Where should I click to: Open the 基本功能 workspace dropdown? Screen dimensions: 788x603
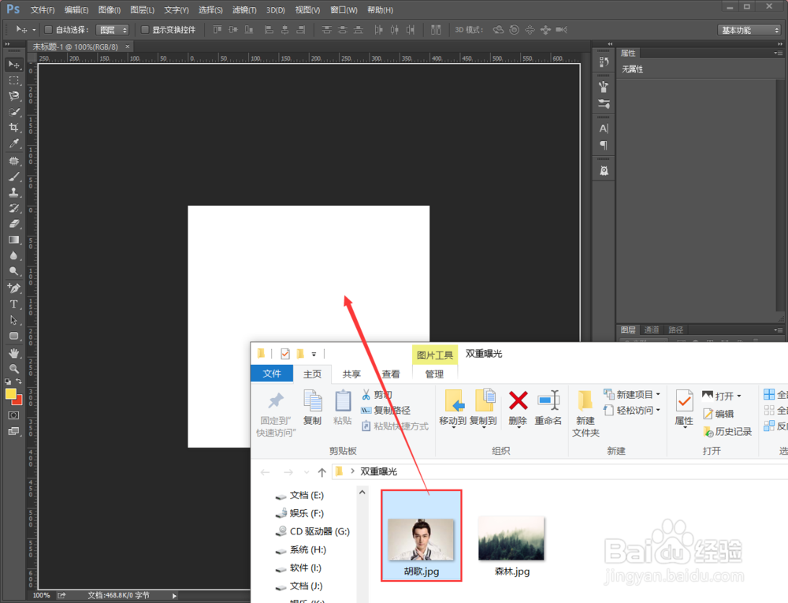(749, 30)
